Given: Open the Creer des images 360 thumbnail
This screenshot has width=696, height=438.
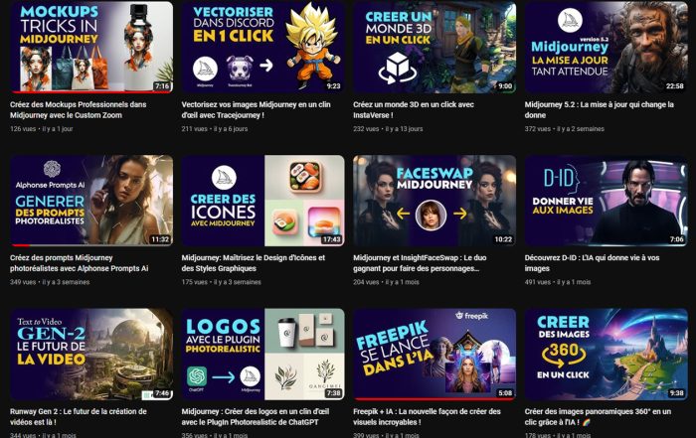Looking at the screenshot, I should click(606, 355).
